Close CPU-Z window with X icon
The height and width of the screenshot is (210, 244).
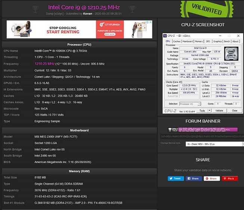point(238,36)
